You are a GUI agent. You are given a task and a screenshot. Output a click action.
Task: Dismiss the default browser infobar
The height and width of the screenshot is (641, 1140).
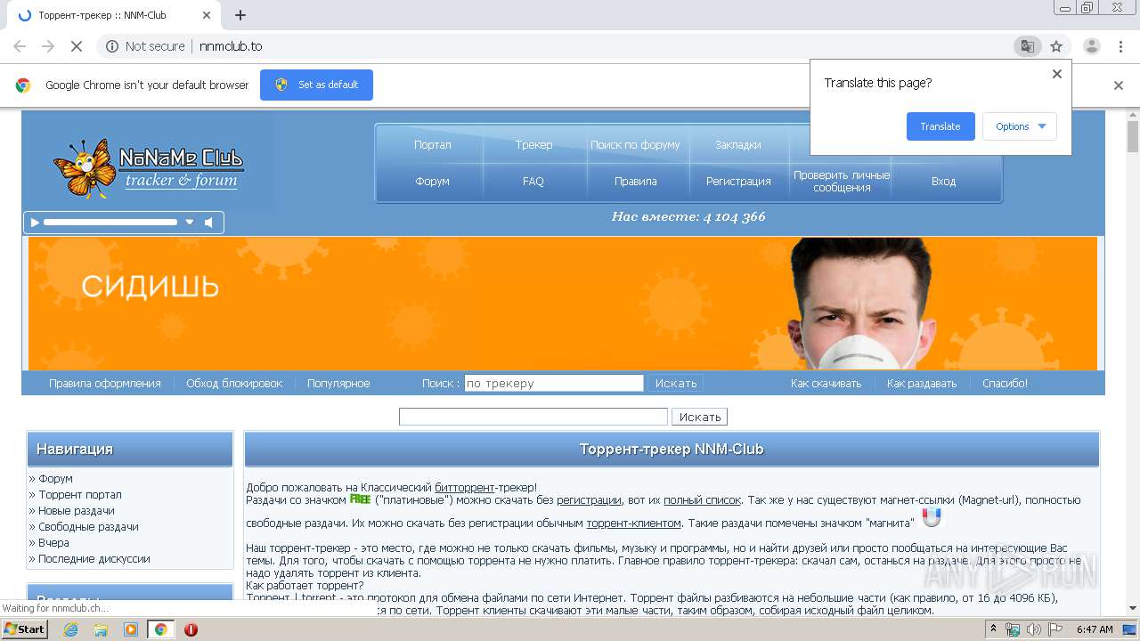tap(1119, 85)
